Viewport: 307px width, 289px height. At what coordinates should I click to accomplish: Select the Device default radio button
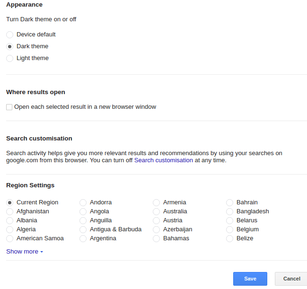point(9,35)
